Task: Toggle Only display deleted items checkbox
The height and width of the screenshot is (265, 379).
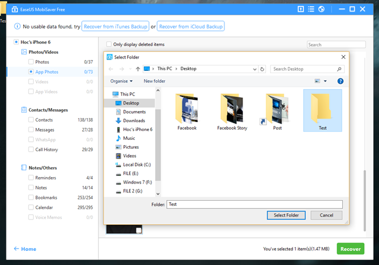Action: tap(109, 44)
